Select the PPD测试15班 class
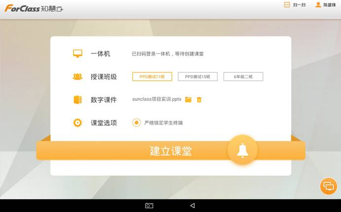Image resolution: width=341 pixels, height=212 pixels. click(197, 77)
